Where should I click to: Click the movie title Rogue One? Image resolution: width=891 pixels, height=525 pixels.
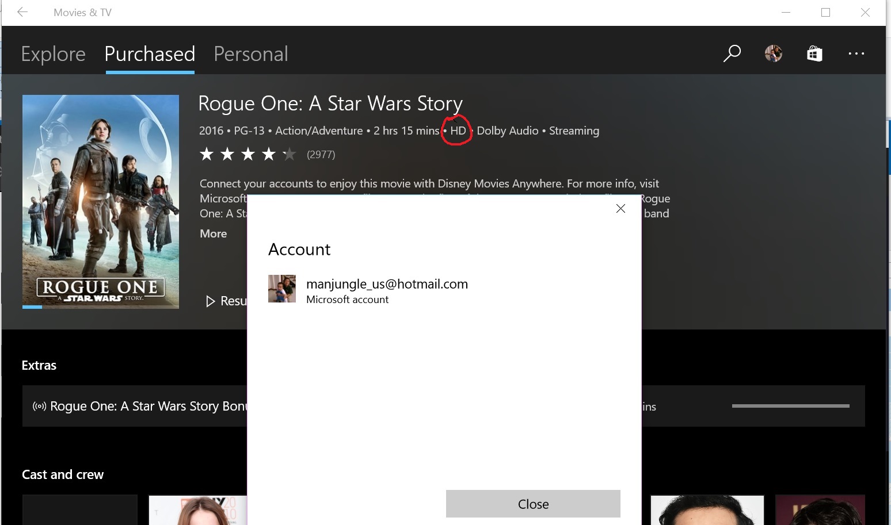tap(330, 104)
